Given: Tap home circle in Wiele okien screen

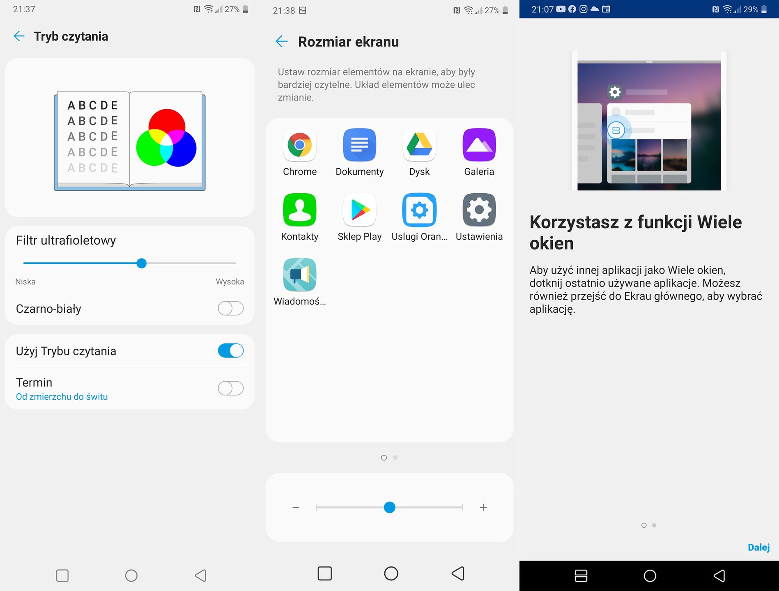Looking at the screenshot, I should point(650,575).
